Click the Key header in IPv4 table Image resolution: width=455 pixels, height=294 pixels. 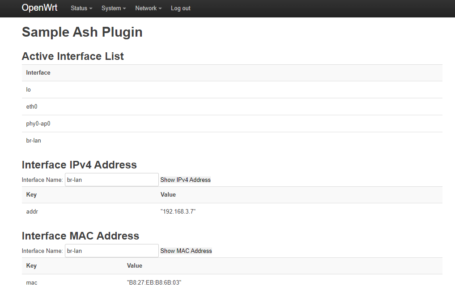(31, 194)
